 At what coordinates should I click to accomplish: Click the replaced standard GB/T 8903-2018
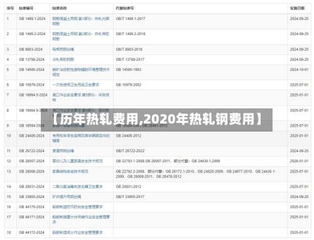[x=129, y=50]
